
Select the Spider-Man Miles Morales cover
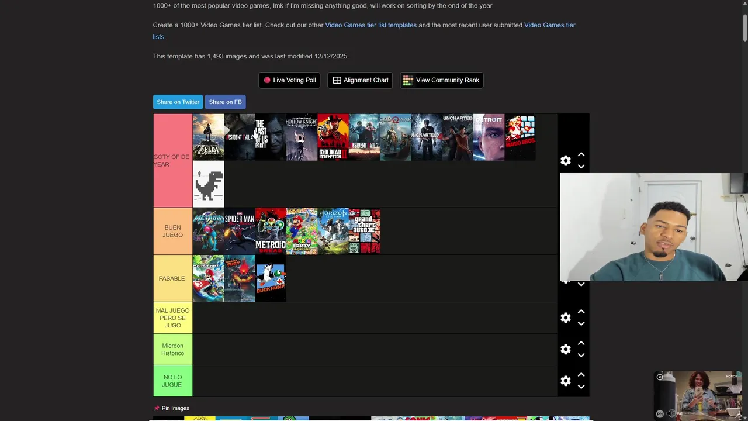click(x=240, y=231)
